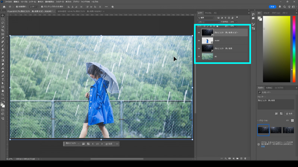298x167 pixels.
Task: Open the collapsed Brushes panel icon
Action: [253, 24]
